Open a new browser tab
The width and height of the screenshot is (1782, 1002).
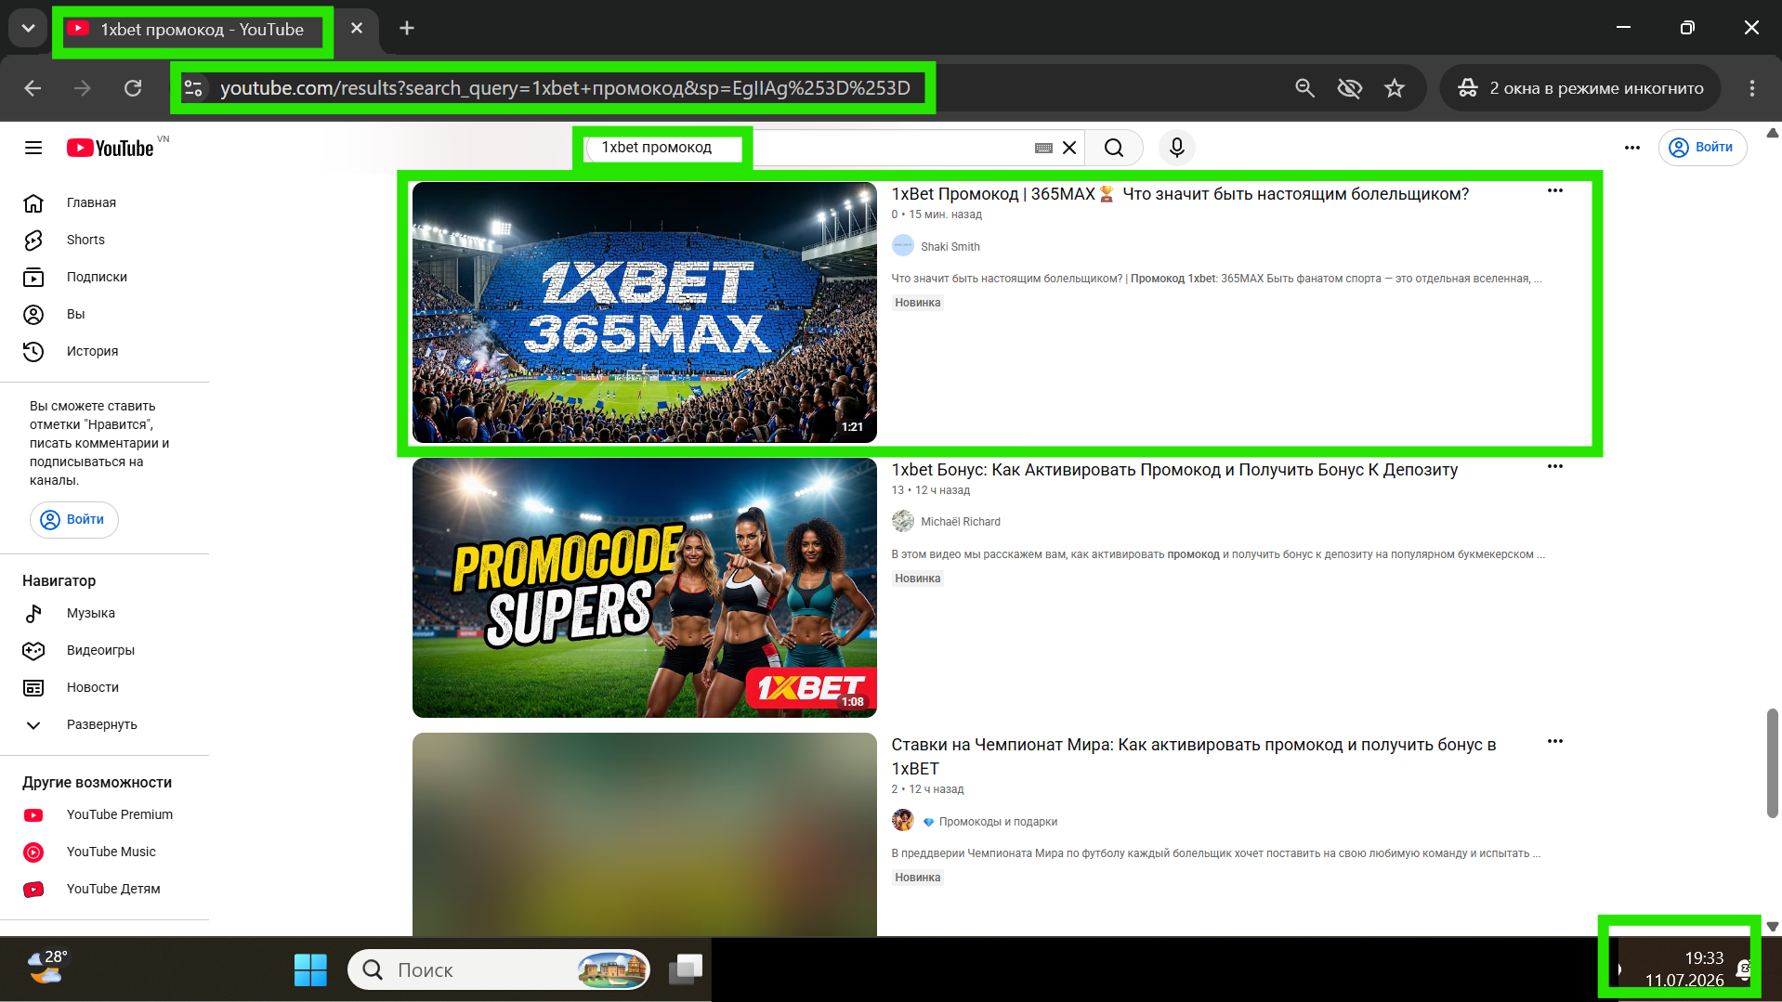407,29
